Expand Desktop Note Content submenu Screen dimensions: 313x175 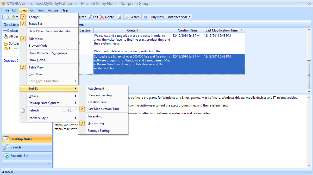(49, 103)
